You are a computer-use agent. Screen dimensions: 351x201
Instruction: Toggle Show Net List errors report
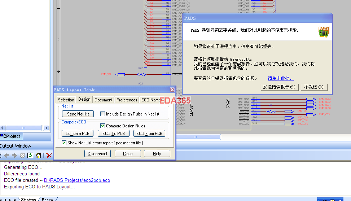click(x=64, y=143)
